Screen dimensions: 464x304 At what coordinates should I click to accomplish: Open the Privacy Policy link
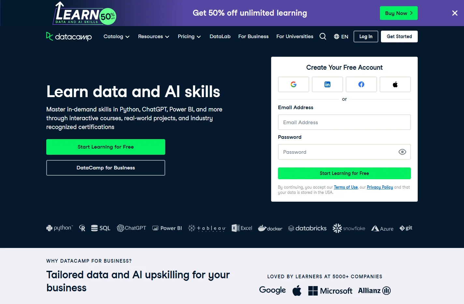[380, 187]
